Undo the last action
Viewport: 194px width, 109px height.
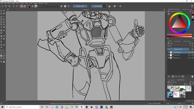click(13, 6)
